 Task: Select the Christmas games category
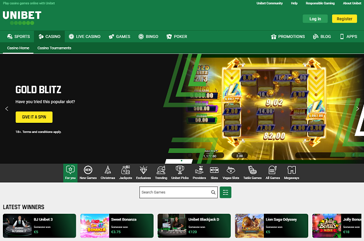pyautogui.click(x=107, y=173)
